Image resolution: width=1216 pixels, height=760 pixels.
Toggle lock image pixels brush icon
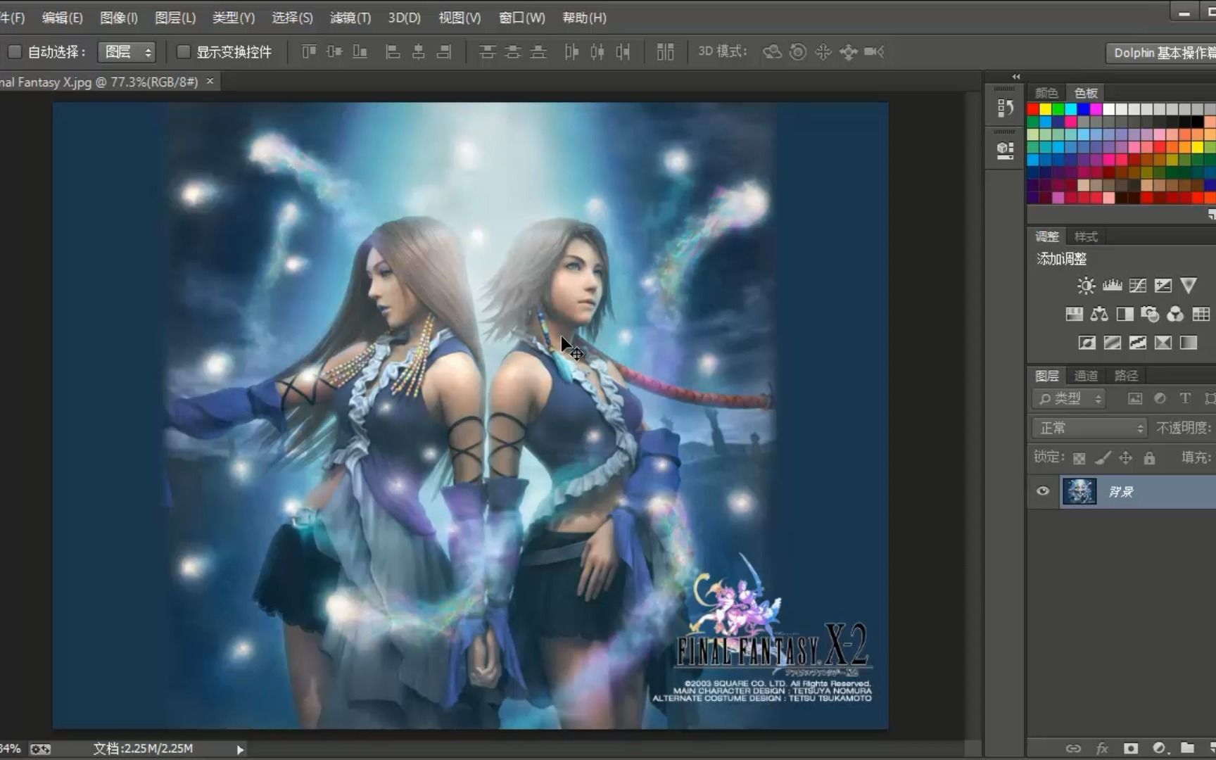click(x=1103, y=458)
